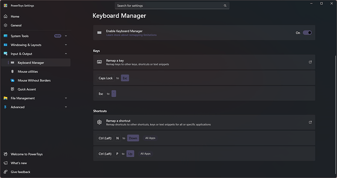Open Remap a shortcut external window icon
Screen dimensions: 337x178
click(310, 122)
